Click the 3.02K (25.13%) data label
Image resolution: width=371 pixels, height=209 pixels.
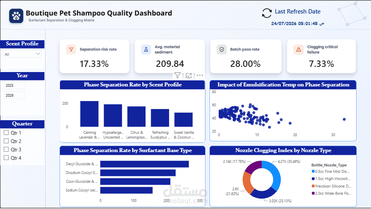pos(280,201)
